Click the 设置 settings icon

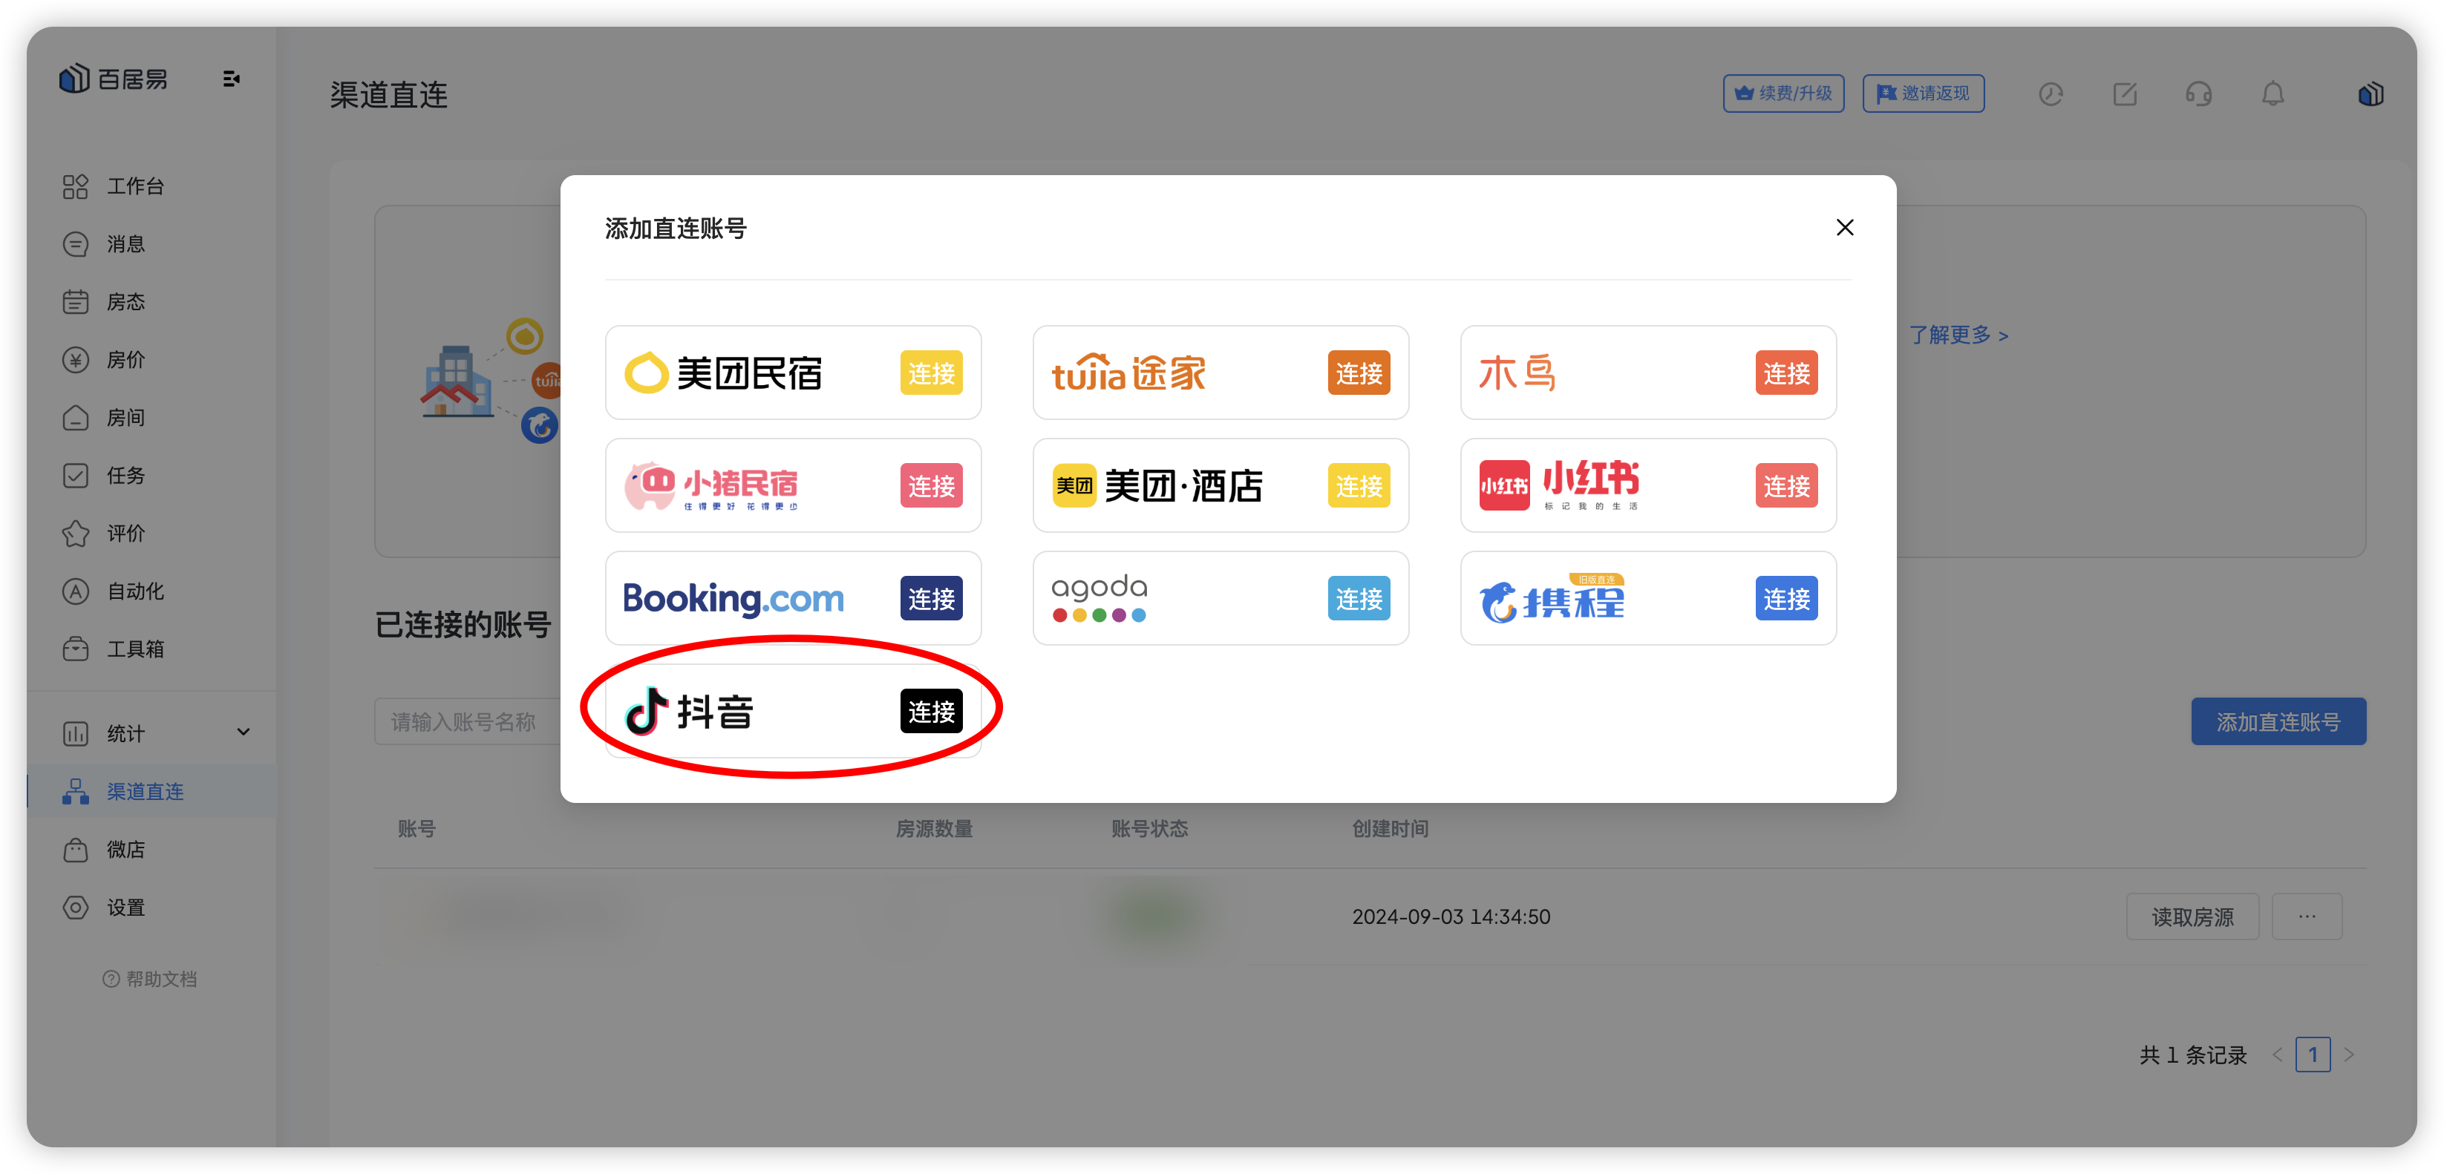click(x=76, y=907)
